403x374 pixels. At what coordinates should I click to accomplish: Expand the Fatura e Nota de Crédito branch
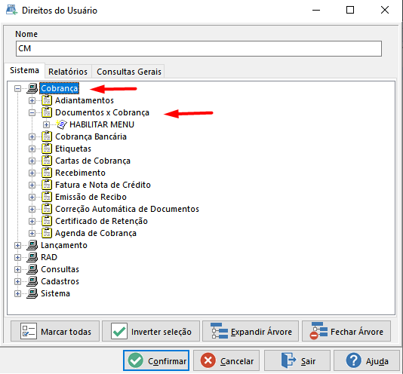pyautogui.click(x=32, y=185)
